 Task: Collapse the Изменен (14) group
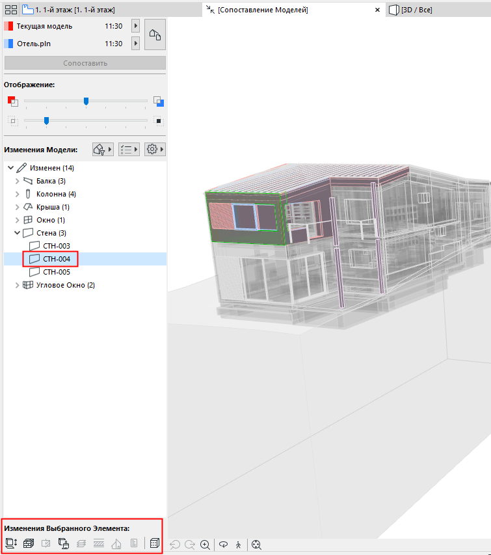(10, 168)
